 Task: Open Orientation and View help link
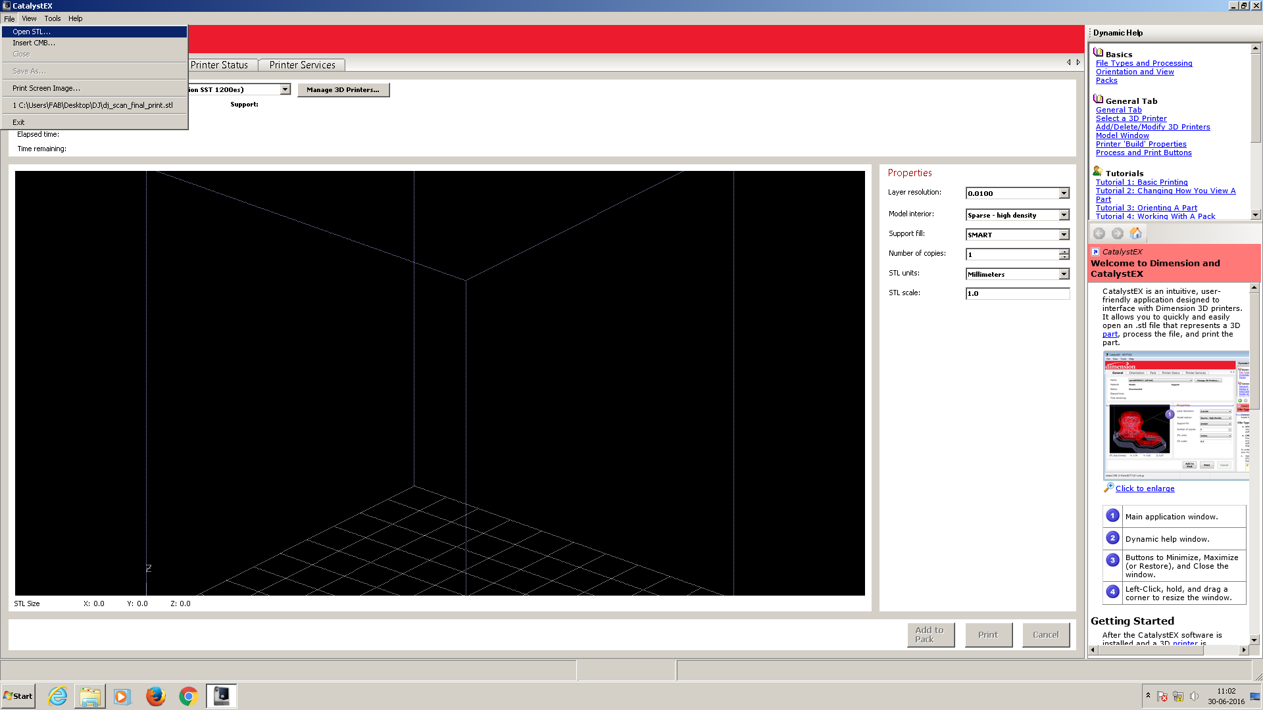point(1135,72)
